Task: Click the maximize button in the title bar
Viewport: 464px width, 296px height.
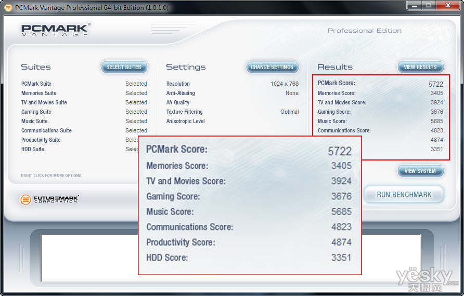Action: tap(429, 5)
